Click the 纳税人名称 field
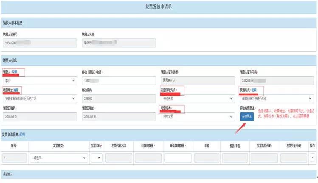Viewport: 318px width, 183px height. (119, 43)
